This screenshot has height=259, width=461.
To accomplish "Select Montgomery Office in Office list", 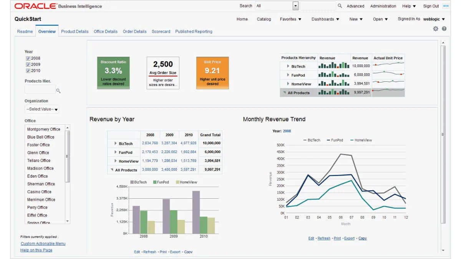I will tap(44, 129).
